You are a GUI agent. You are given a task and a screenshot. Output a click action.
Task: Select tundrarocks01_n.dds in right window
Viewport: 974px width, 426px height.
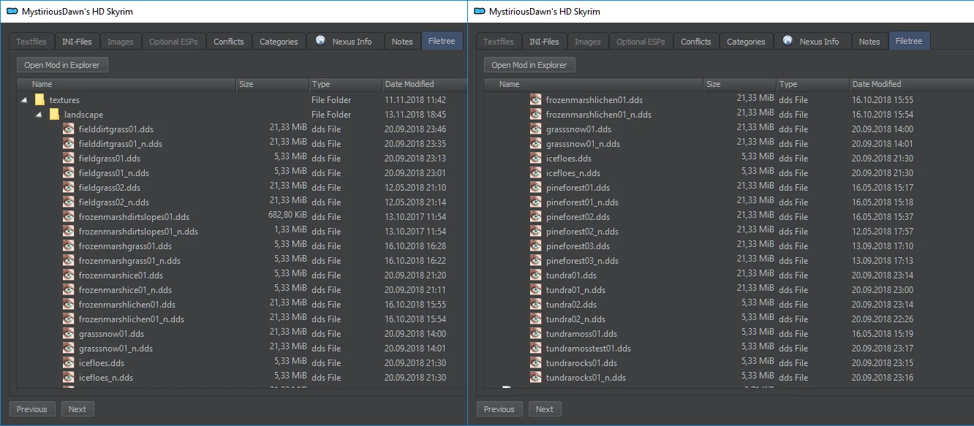[x=586, y=378]
